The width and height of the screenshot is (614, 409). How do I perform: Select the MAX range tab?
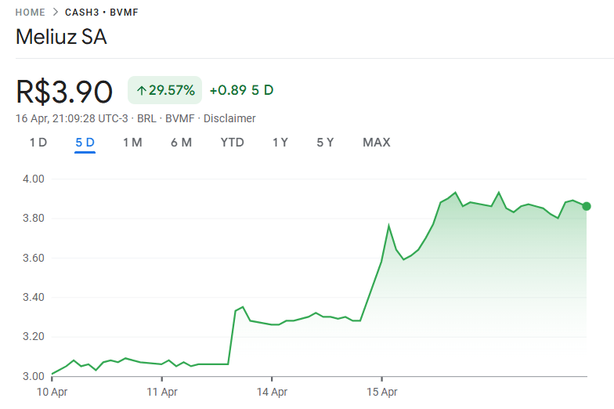(x=376, y=143)
